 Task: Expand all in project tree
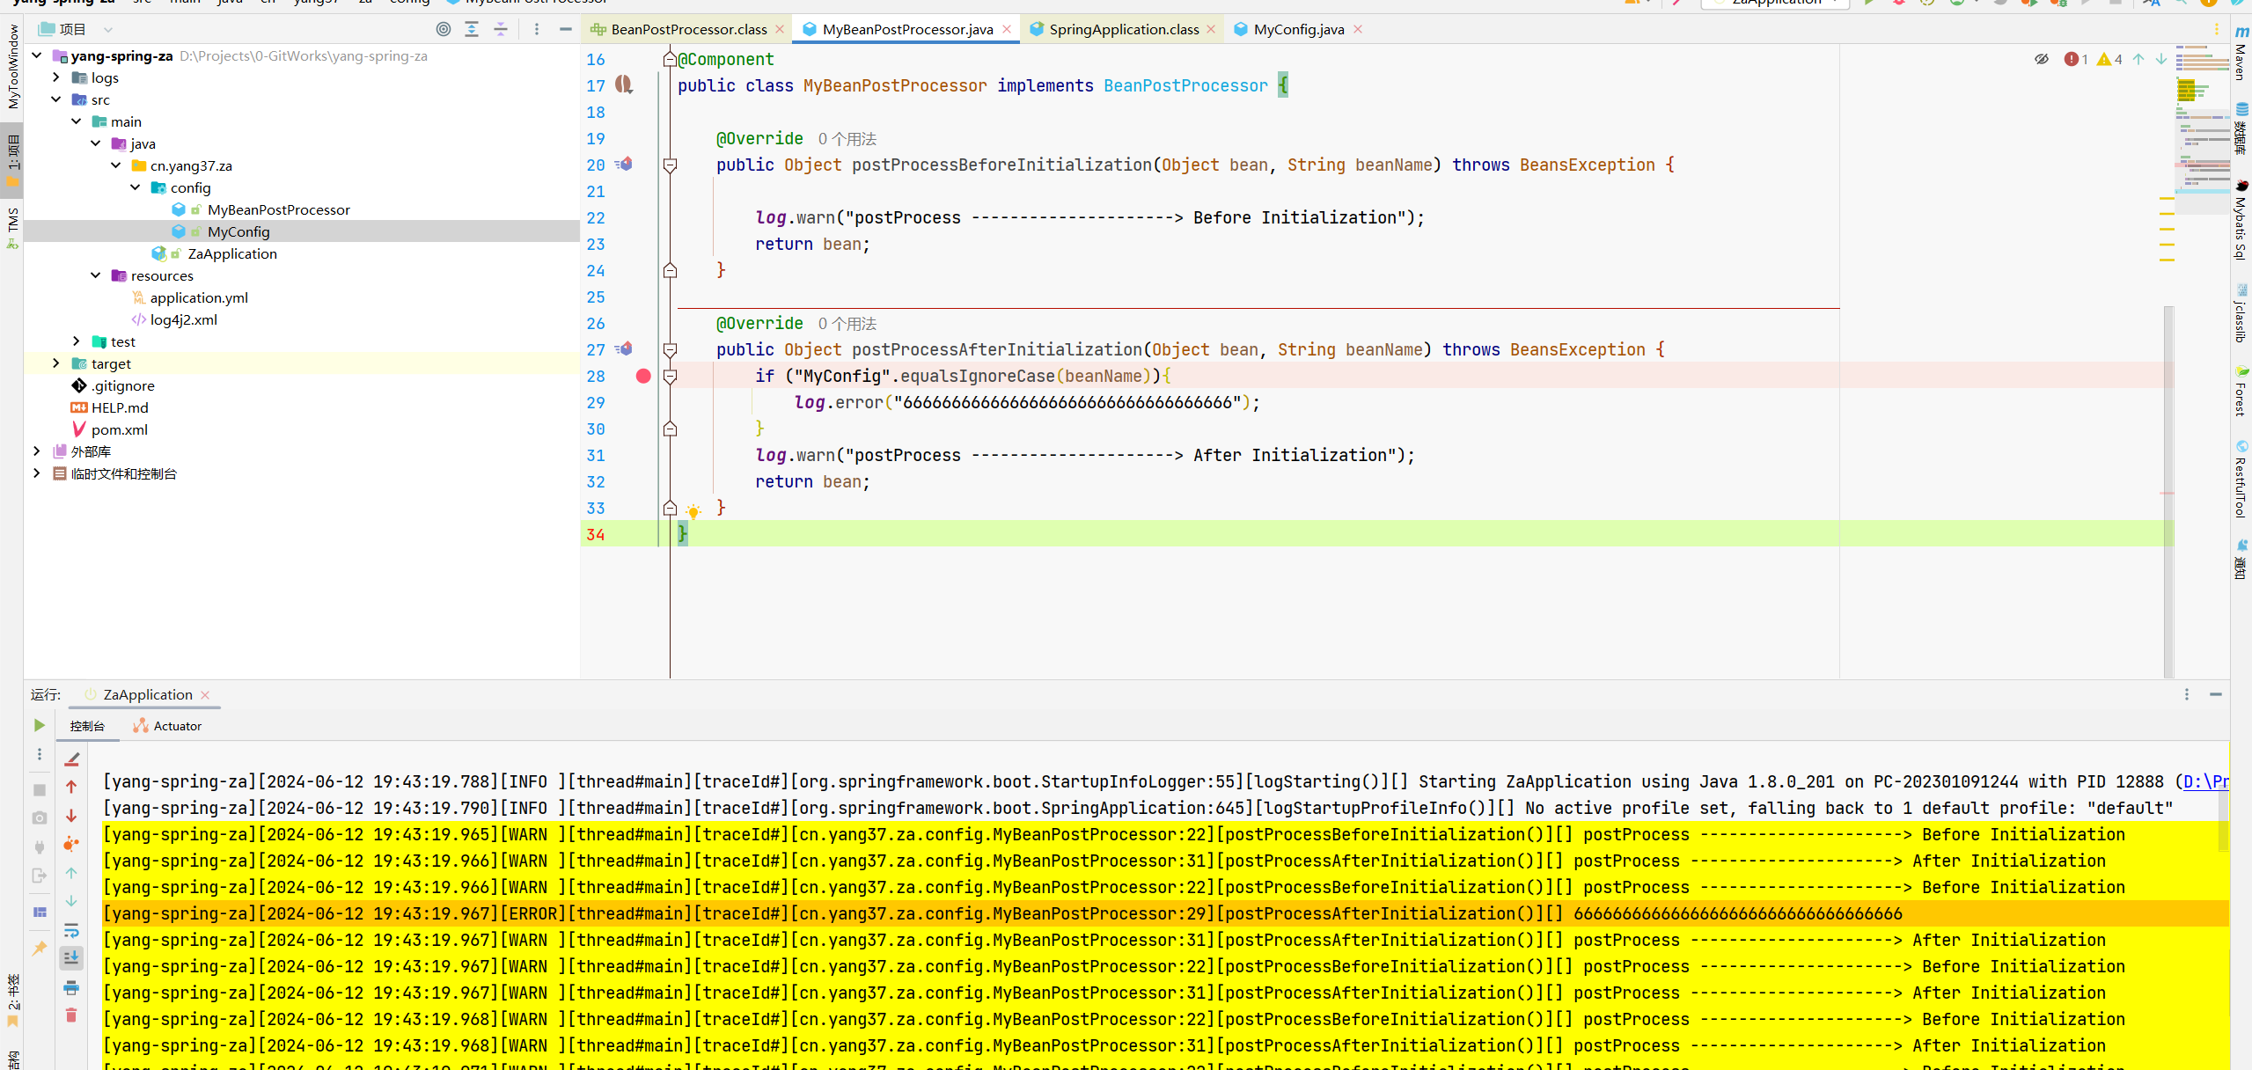[x=472, y=29]
